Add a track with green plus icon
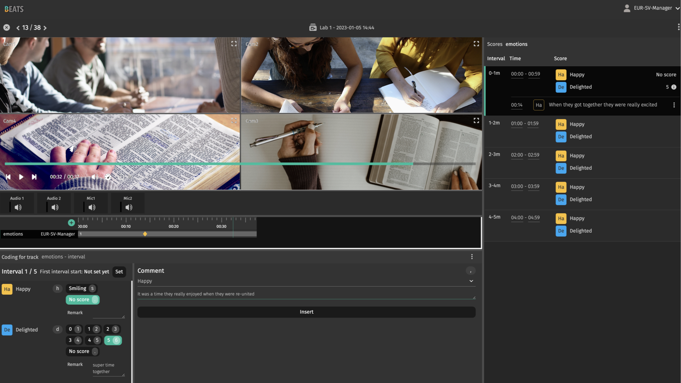Screen dimensions: 681x383 (71, 223)
